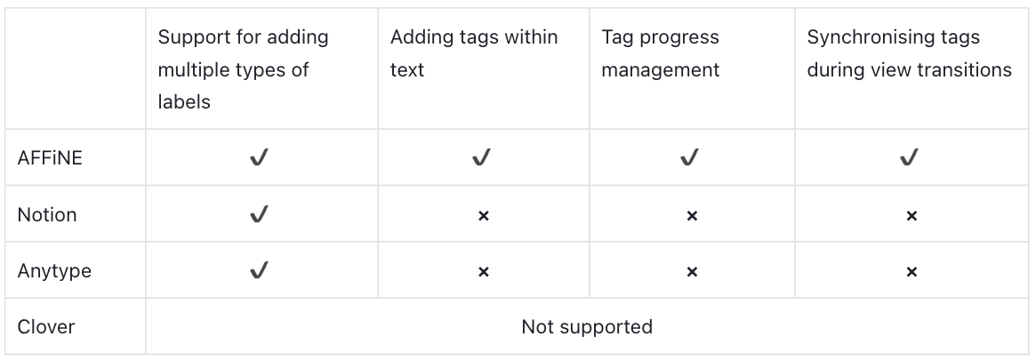The height and width of the screenshot is (361, 1036).
Task: Click Anytype's cross under Synchronising tags column
Action: pos(912,272)
